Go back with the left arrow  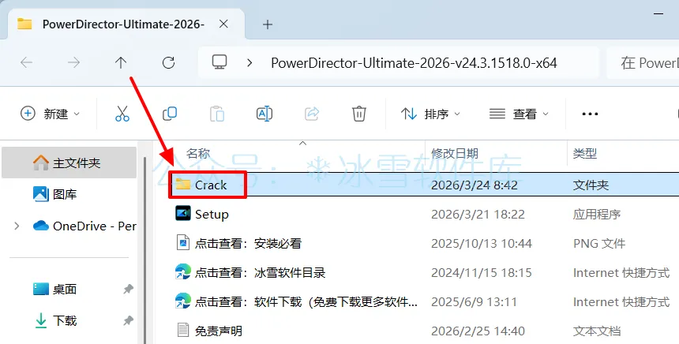[26, 63]
